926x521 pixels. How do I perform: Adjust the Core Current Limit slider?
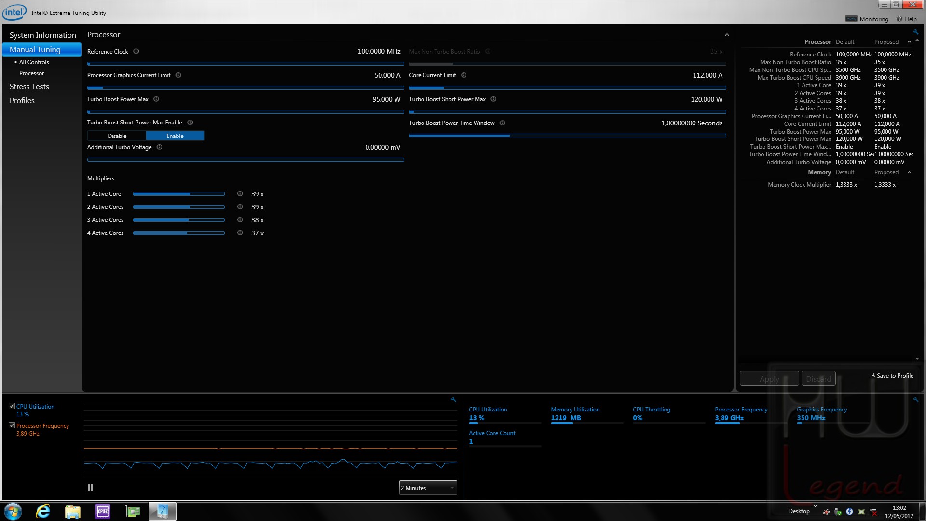pyautogui.click(x=568, y=88)
